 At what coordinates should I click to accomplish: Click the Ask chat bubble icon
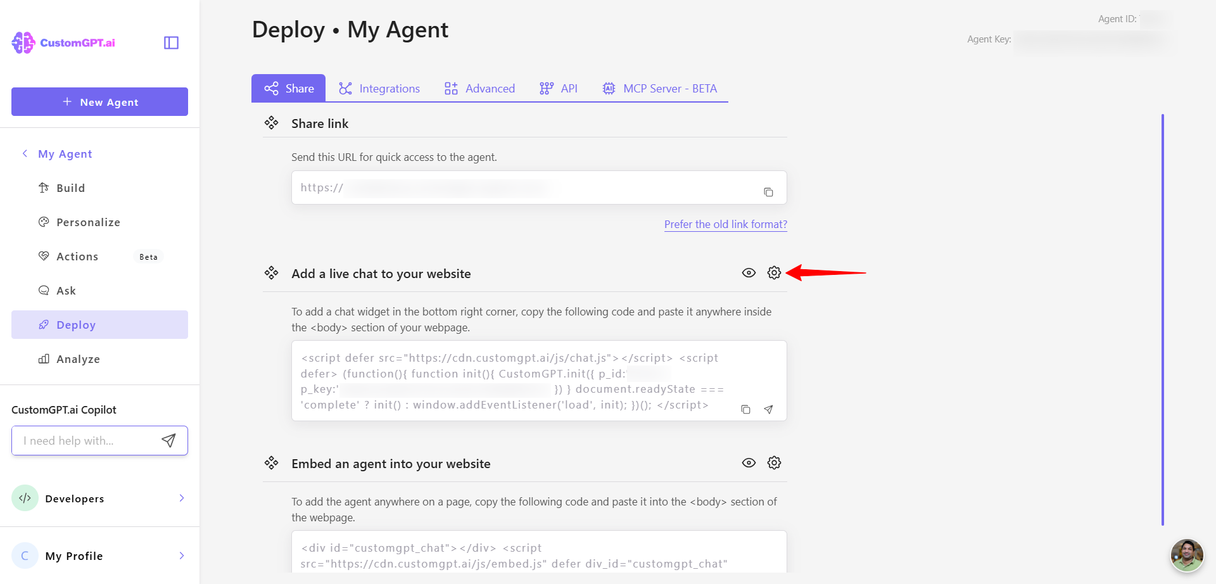pos(44,290)
